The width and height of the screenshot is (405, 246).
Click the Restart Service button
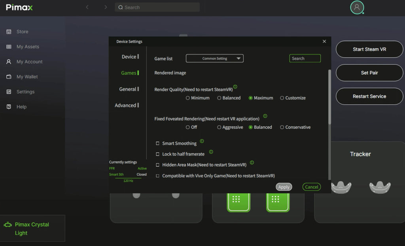tap(369, 96)
